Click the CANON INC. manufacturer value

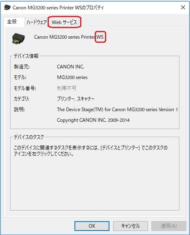point(70,67)
